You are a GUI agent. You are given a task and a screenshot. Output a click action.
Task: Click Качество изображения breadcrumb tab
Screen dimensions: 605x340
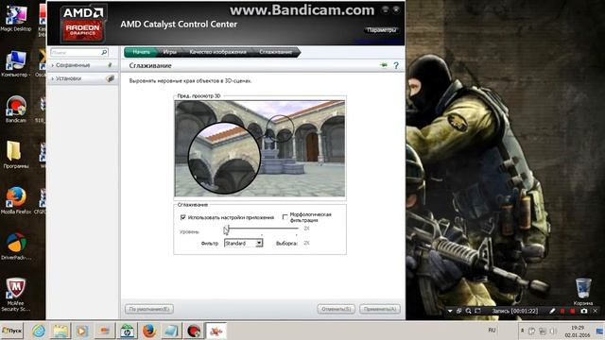[218, 52]
